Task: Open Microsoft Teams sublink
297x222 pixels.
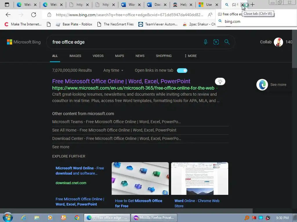Action: click(x=117, y=122)
